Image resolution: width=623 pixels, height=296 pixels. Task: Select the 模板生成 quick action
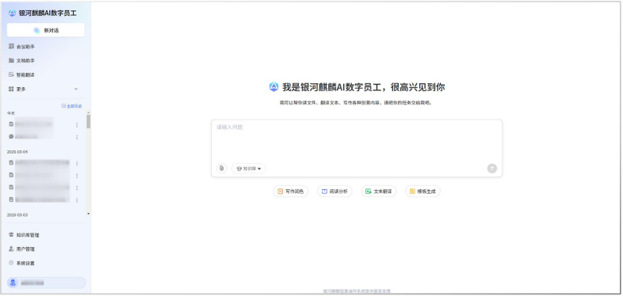[422, 192]
